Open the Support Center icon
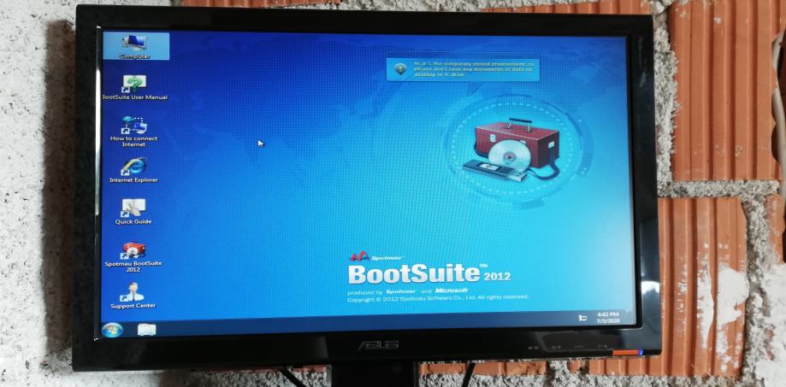Image resolution: width=786 pixels, height=387 pixels. tap(133, 296)
